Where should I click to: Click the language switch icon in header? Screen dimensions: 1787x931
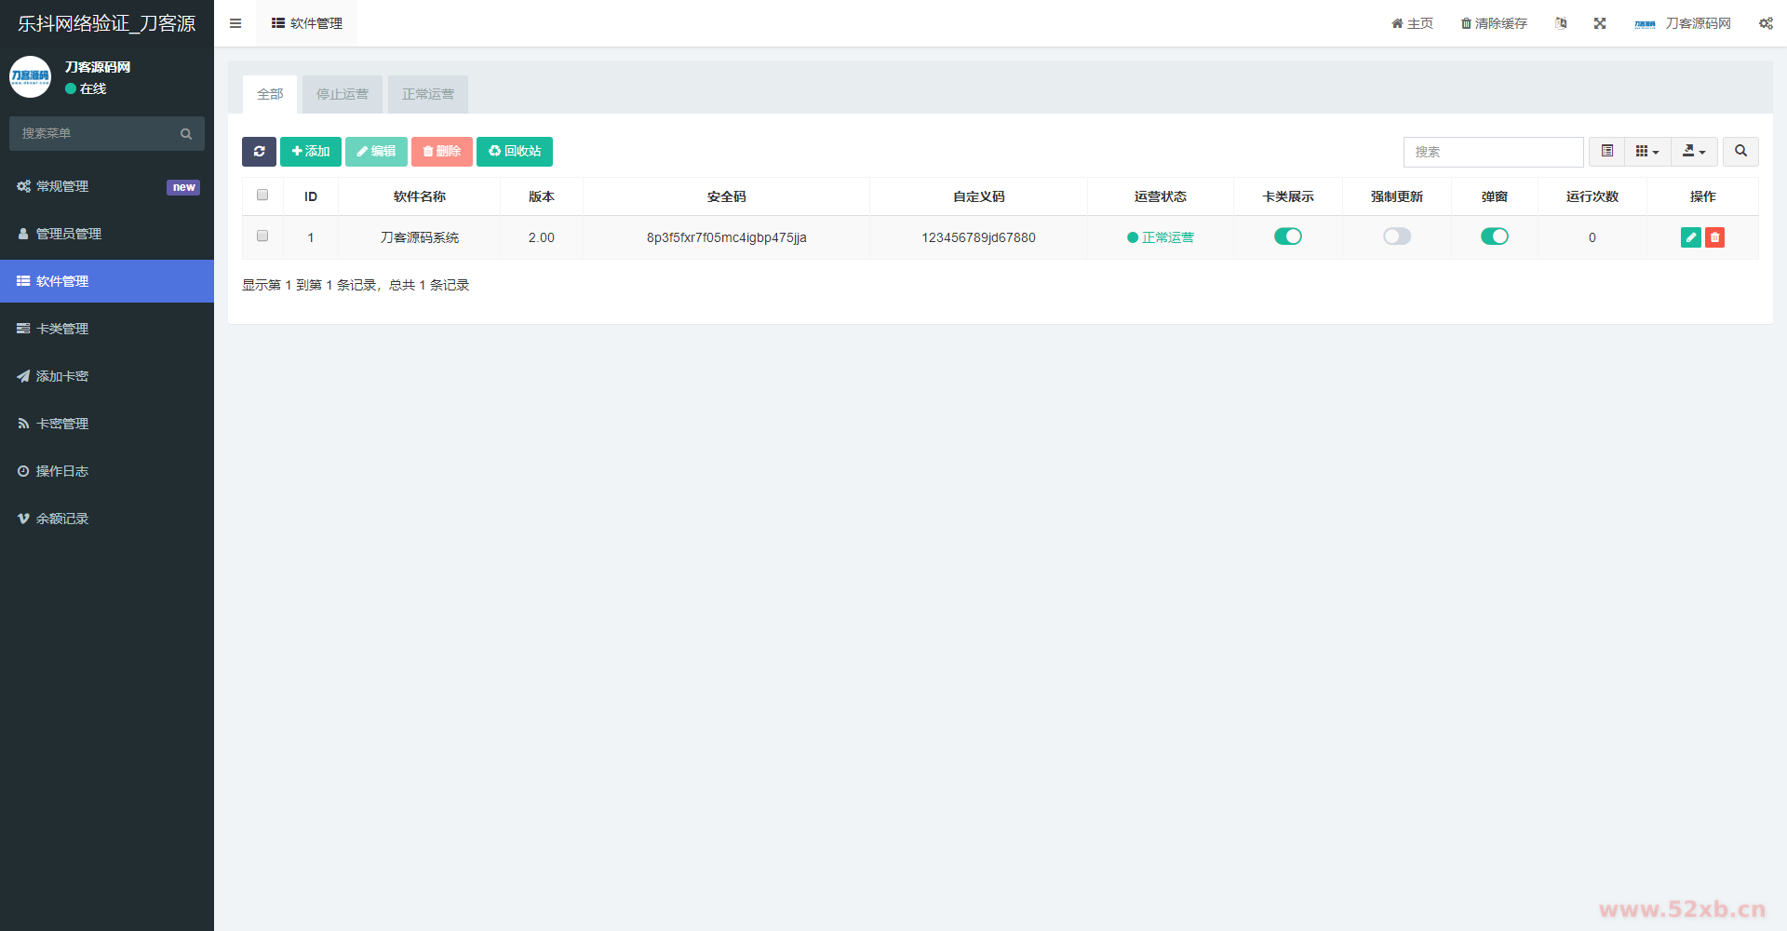[x=1561, y=23]
